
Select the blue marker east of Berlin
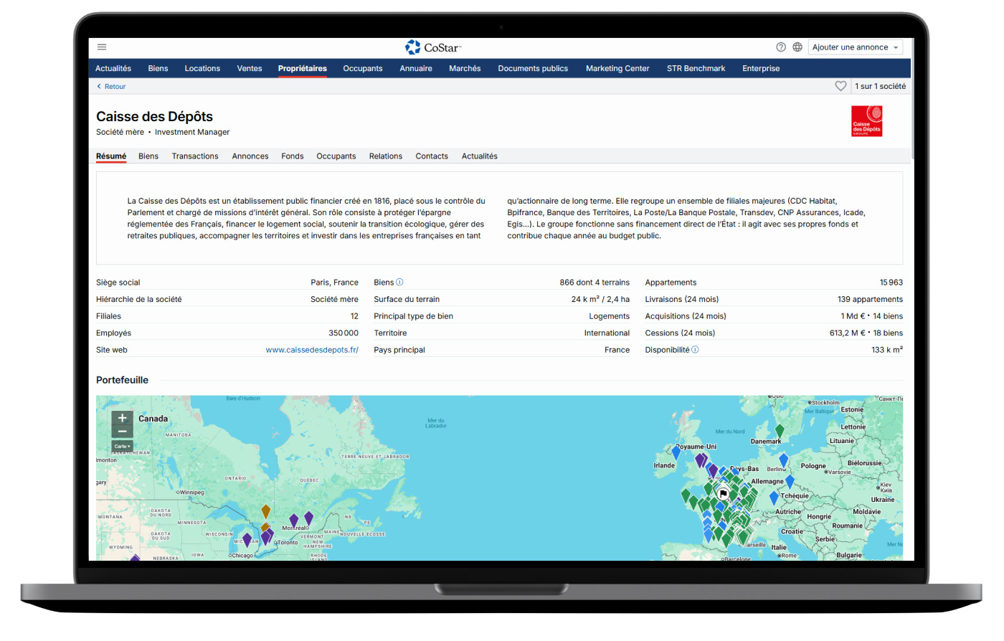click(x=784, y=460)
